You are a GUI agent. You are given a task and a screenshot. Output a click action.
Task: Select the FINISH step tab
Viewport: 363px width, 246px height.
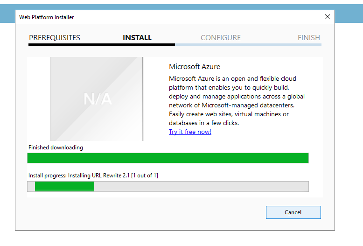[x=309, y=37]
